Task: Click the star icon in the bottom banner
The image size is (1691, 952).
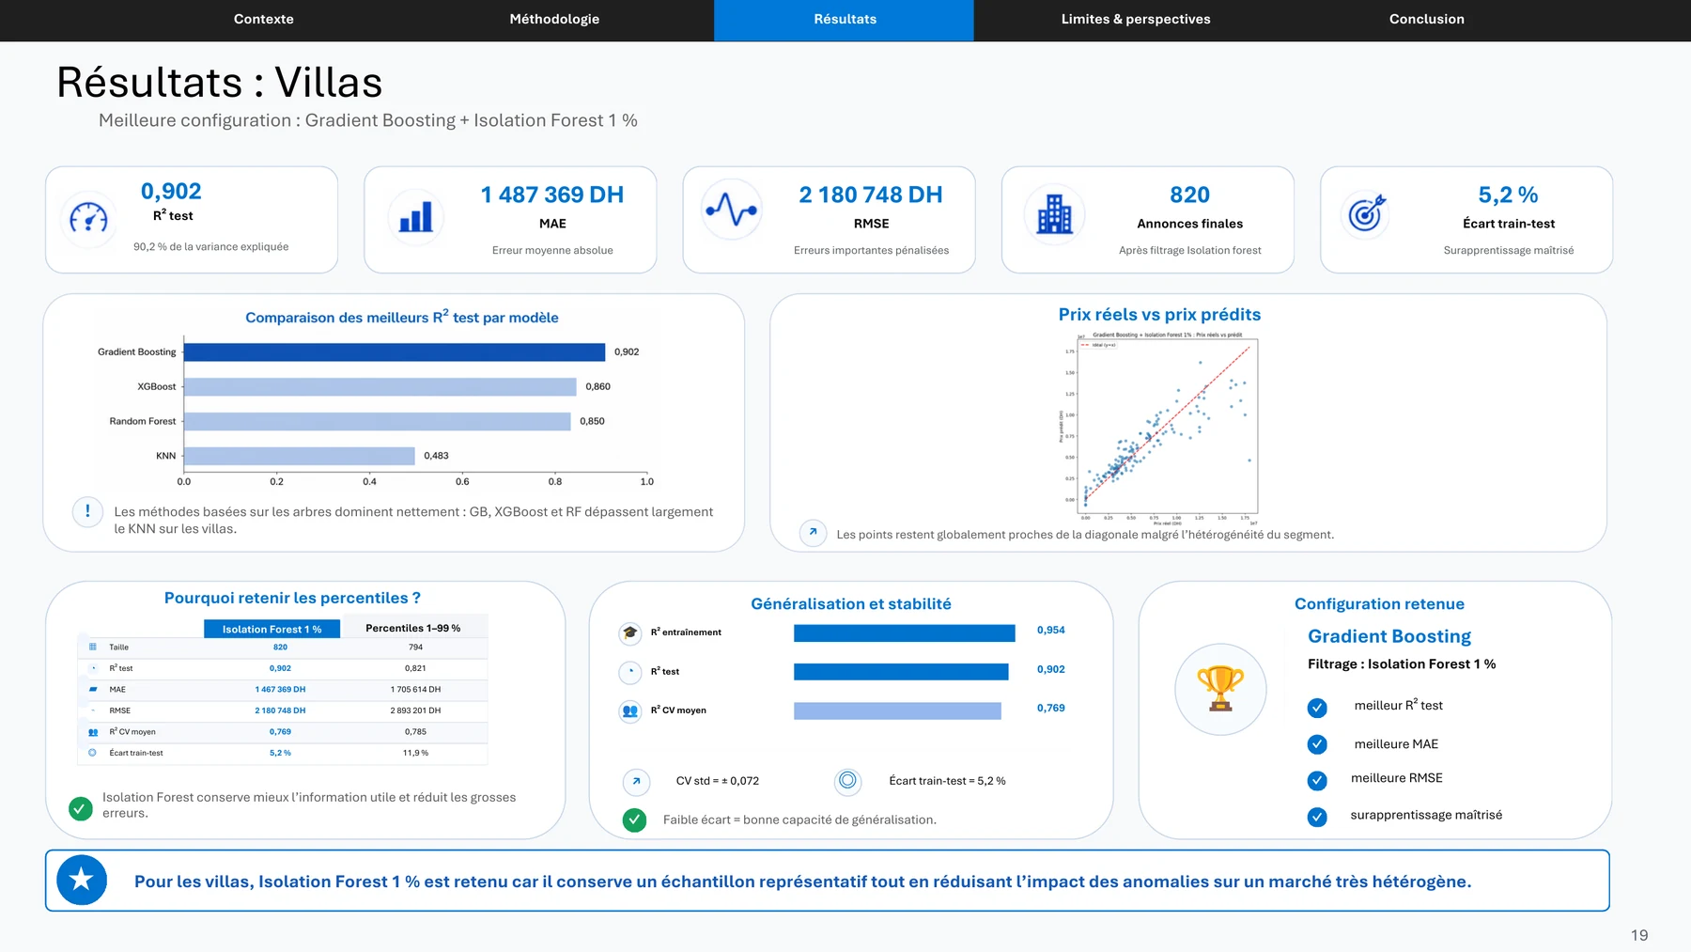Action: pyautogui.click(x=82, y=880)
